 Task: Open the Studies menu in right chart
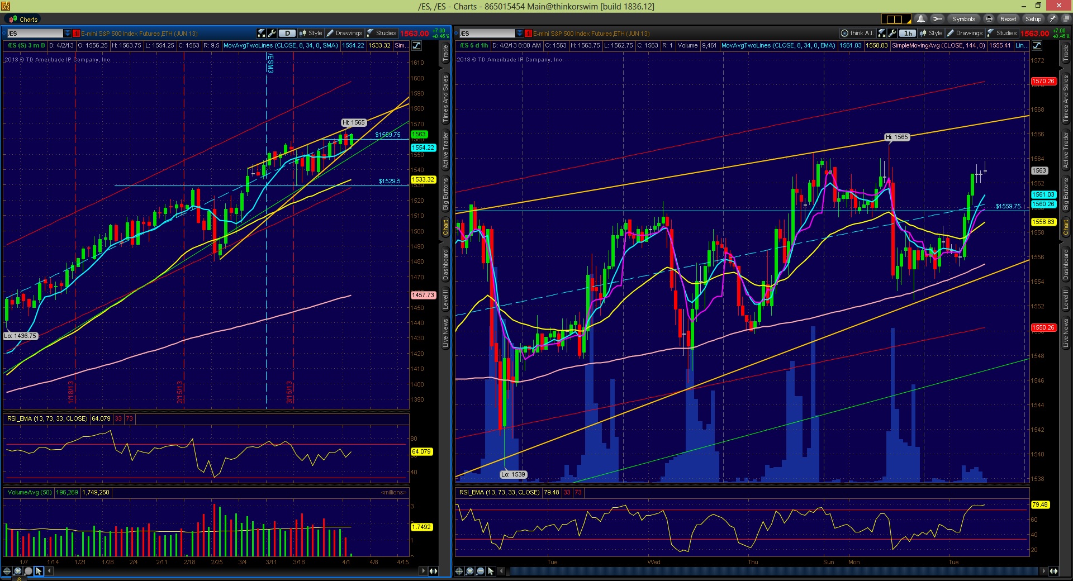tap(1002, 33)
